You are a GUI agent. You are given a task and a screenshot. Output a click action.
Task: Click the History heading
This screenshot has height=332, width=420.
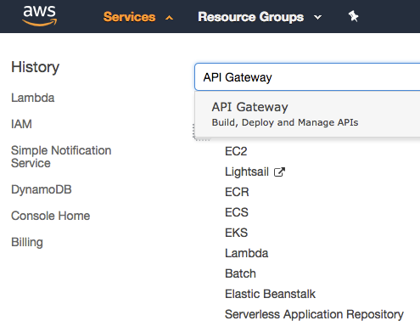coord(36,67)
